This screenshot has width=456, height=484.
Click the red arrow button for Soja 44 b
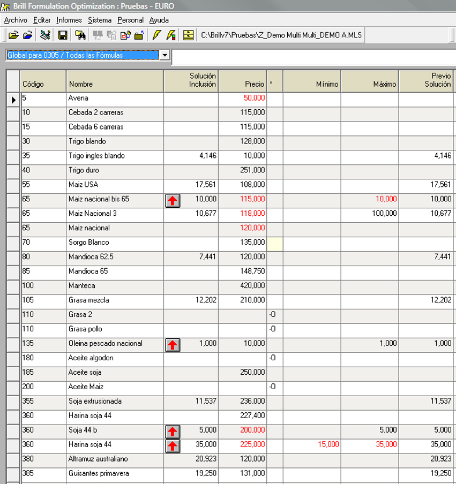point(173,432)
